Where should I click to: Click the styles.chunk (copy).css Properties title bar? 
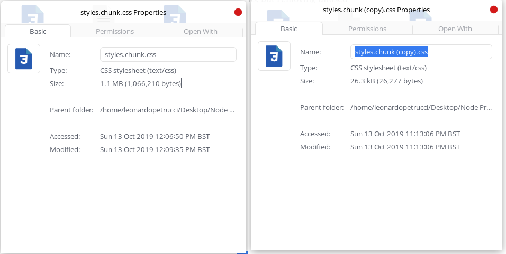pyautogui.click(x=376, y=10)
